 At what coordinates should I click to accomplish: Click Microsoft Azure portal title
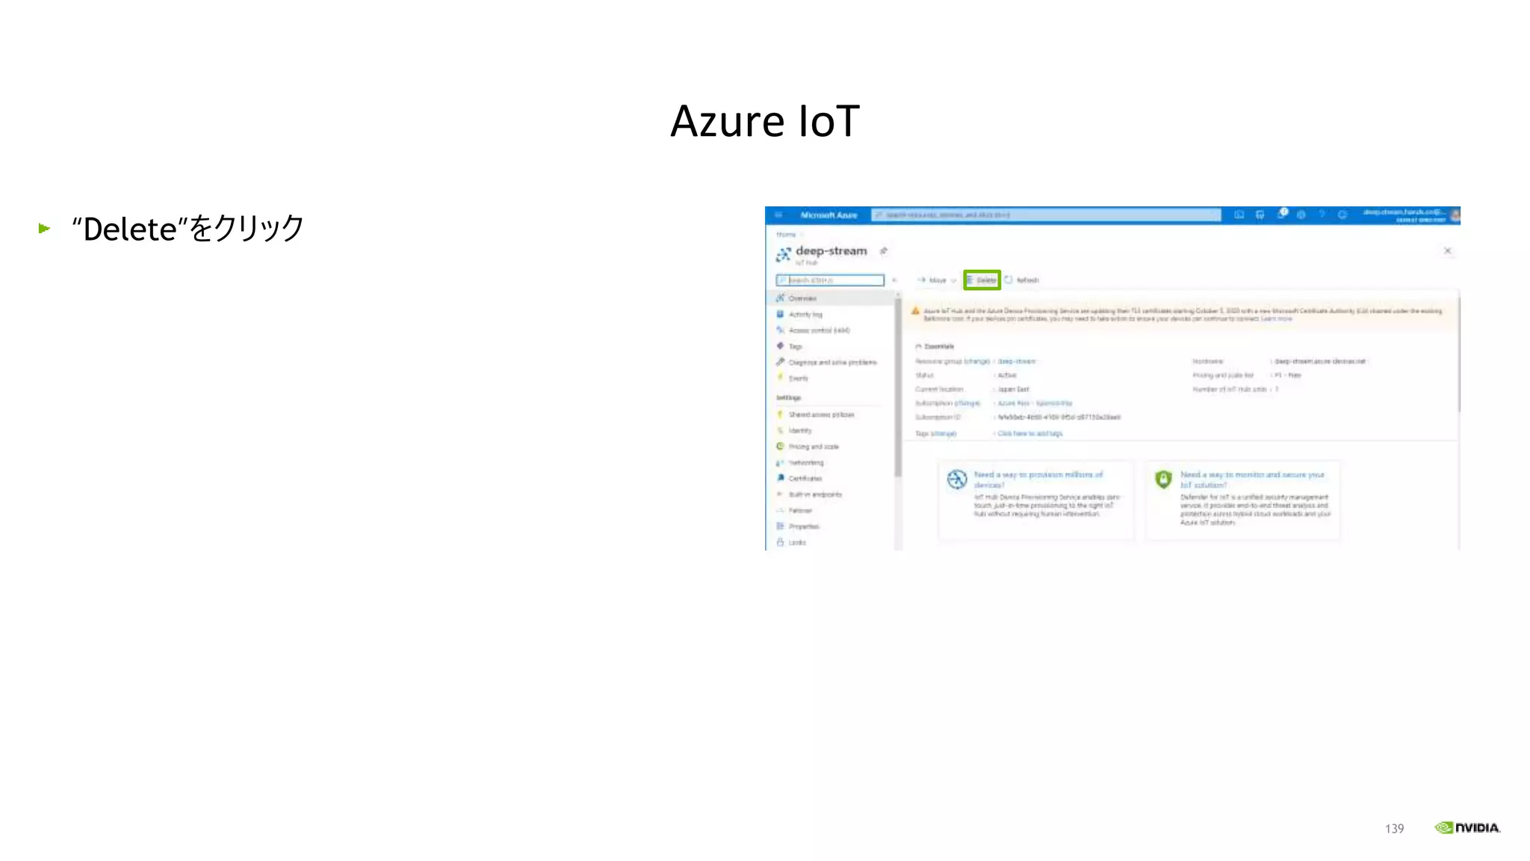point(829,215)
